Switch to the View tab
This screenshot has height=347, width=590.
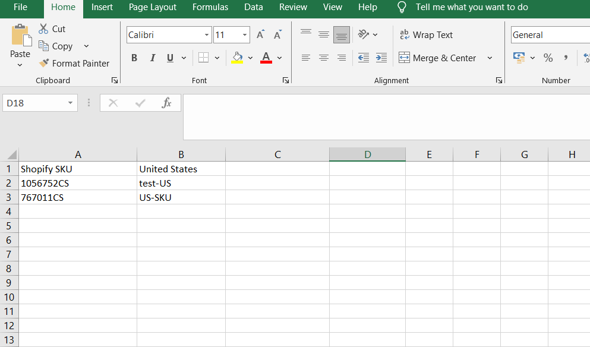coord(333,7)
